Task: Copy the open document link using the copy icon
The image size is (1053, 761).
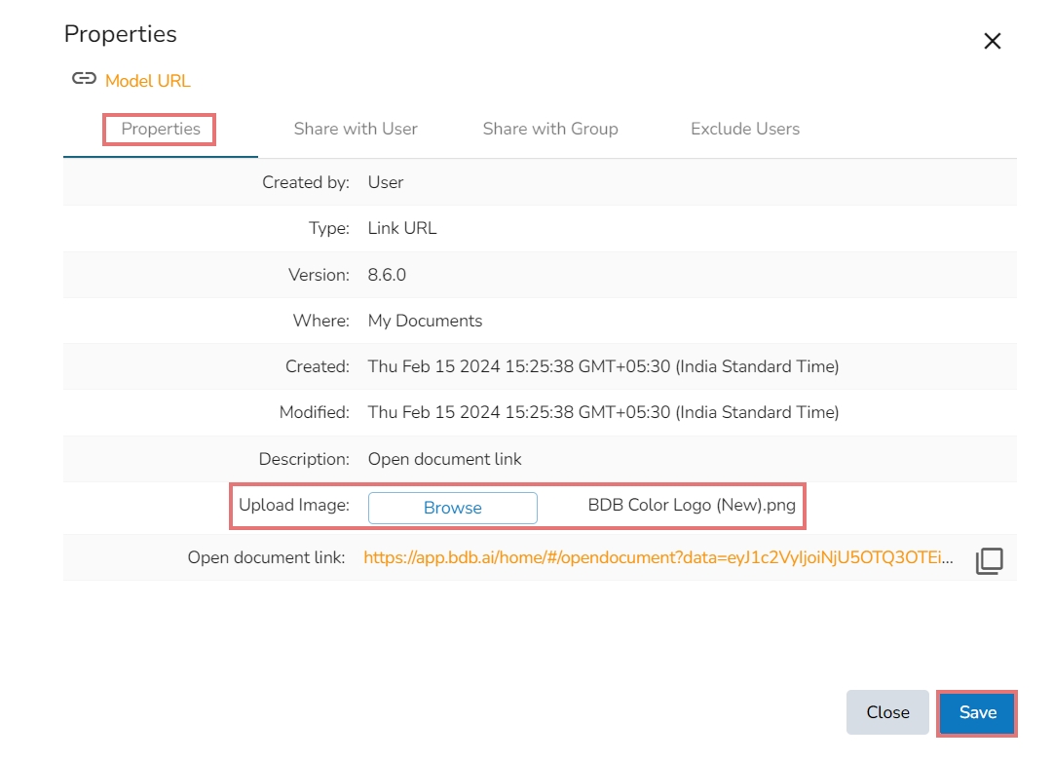Action: 989,560
